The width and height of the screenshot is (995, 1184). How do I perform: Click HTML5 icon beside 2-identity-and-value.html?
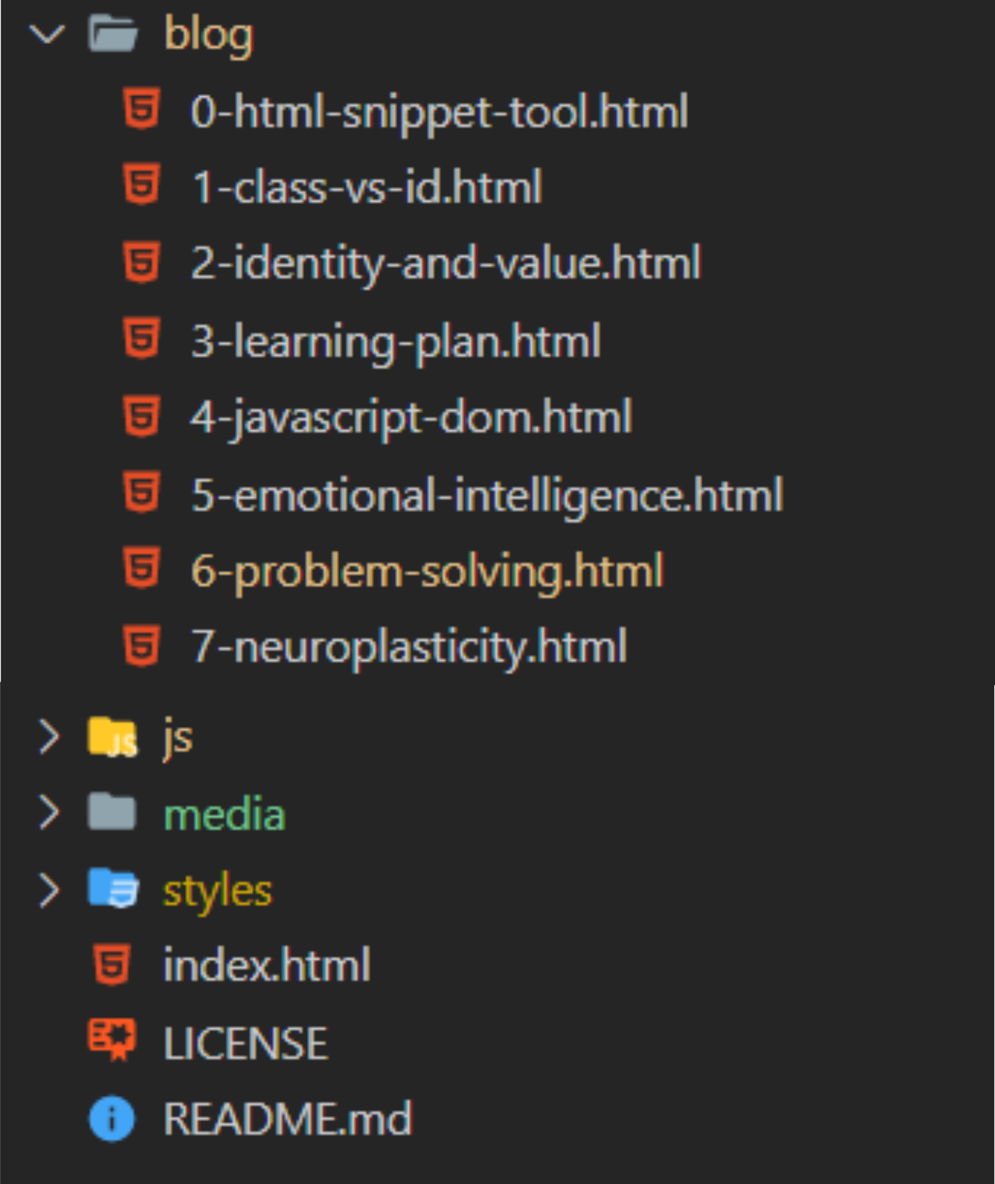[142, 262]
